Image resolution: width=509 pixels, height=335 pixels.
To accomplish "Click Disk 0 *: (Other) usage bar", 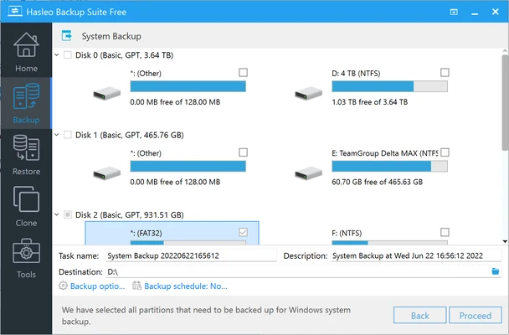I will (188, 86).
